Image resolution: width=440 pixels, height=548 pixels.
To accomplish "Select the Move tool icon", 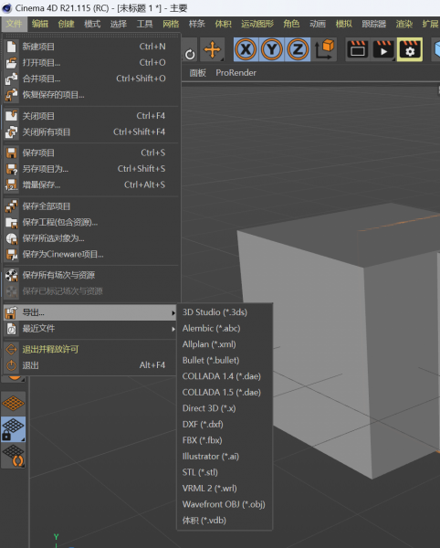I will pyautogui.click(x=213, y=49).
